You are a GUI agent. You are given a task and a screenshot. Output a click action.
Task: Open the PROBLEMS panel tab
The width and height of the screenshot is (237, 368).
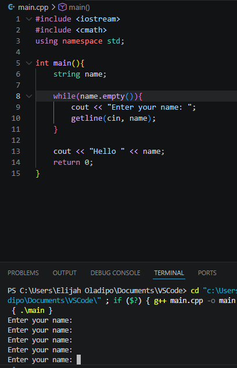[23, 273]
